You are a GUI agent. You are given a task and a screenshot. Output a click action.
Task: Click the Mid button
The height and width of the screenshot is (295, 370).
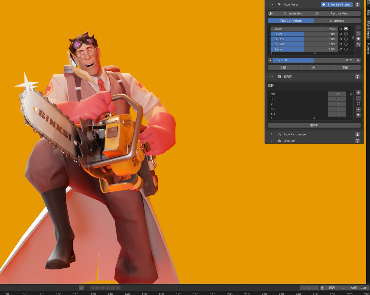pos(314,68)
